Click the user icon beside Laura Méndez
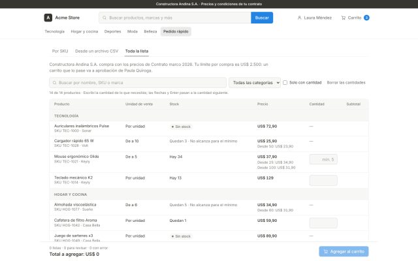418x261 pixels. [299, 18]
